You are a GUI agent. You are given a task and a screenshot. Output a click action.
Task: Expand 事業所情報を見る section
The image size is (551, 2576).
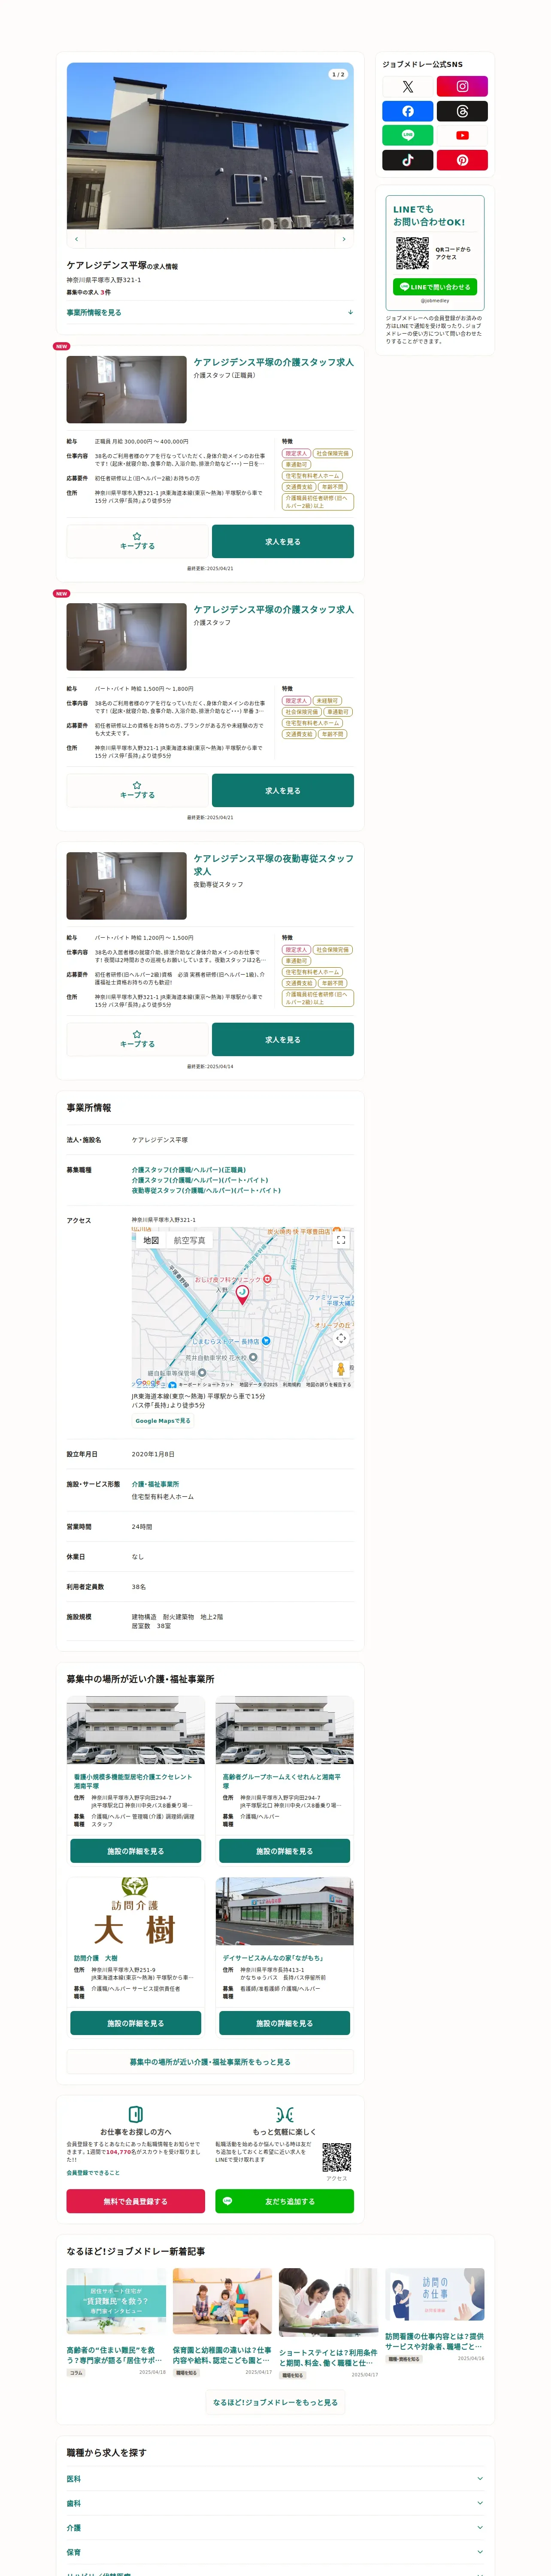pos(210,312)
